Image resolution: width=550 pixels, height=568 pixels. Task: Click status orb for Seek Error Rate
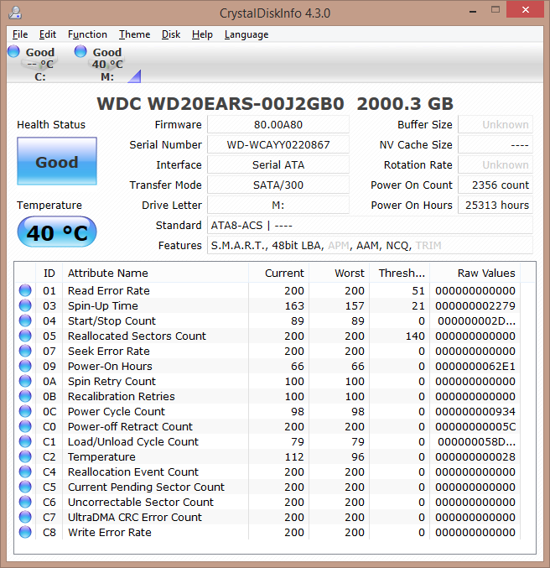tap(25, 351)
